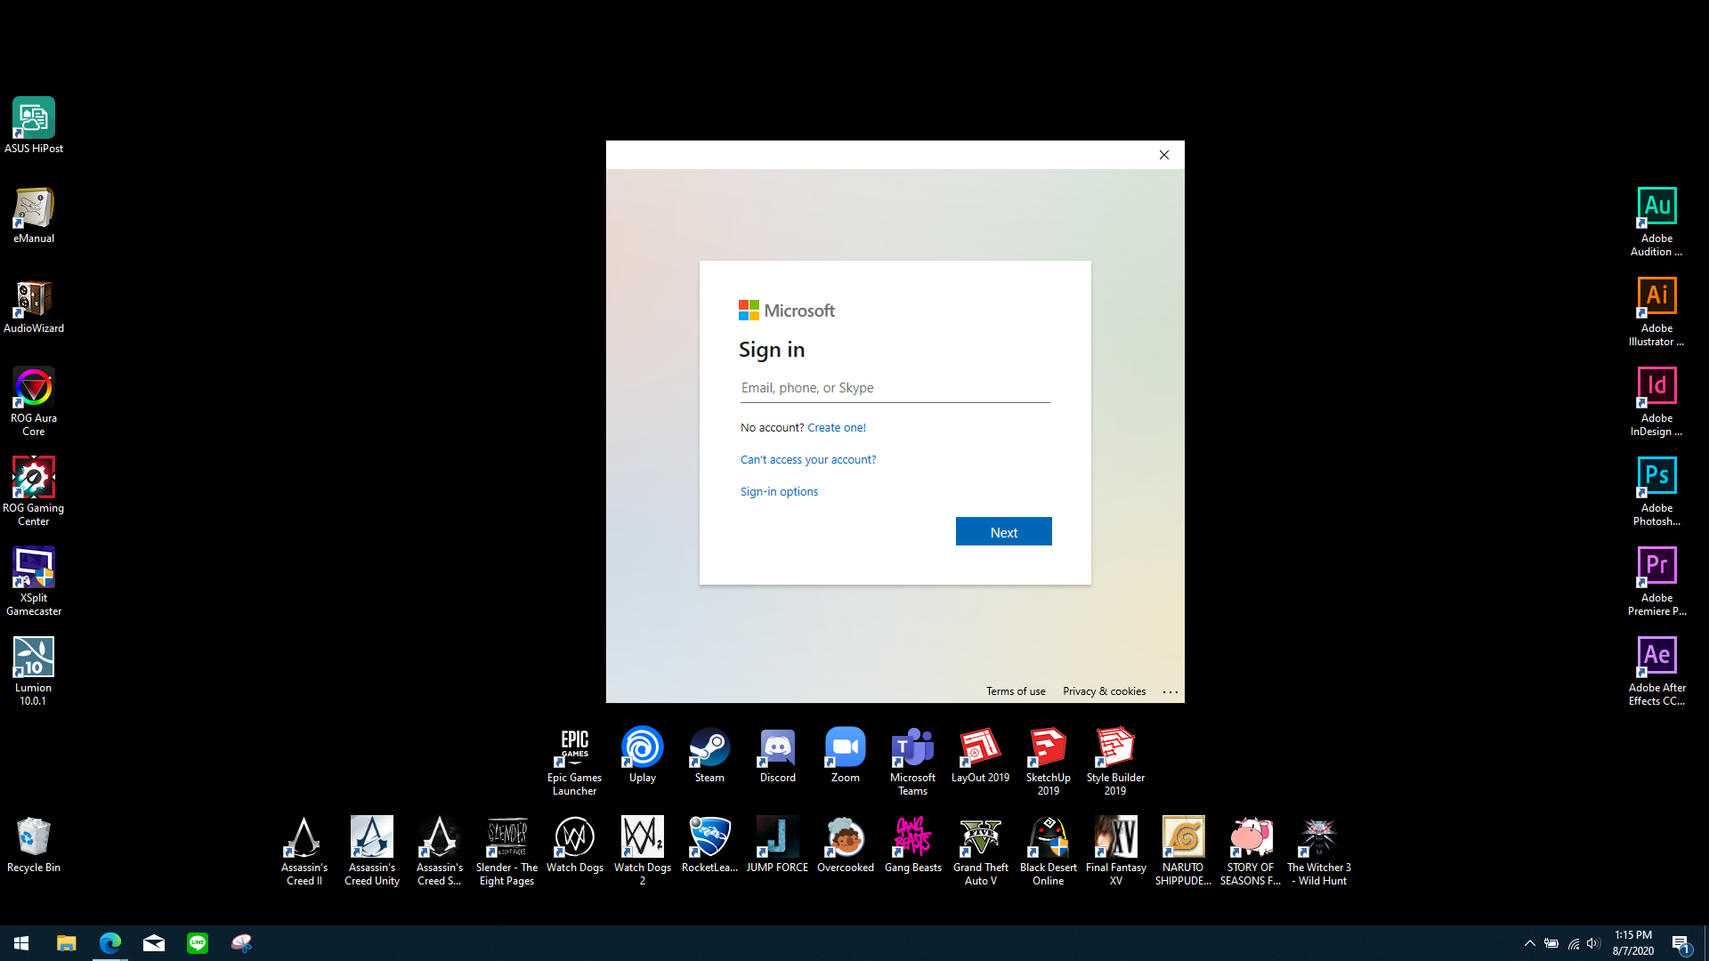
Task: Open JUMP FORCE desktop icon
Action: point(778,844)
